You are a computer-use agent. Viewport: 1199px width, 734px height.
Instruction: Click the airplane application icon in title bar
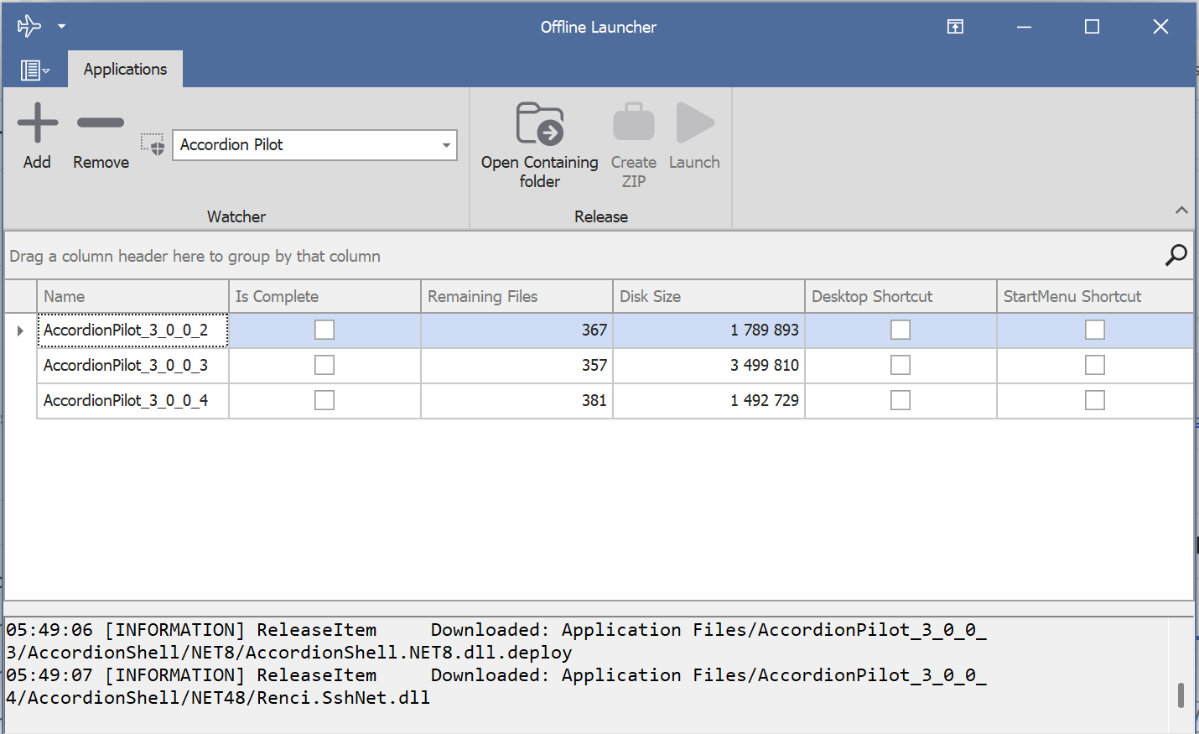29,26
